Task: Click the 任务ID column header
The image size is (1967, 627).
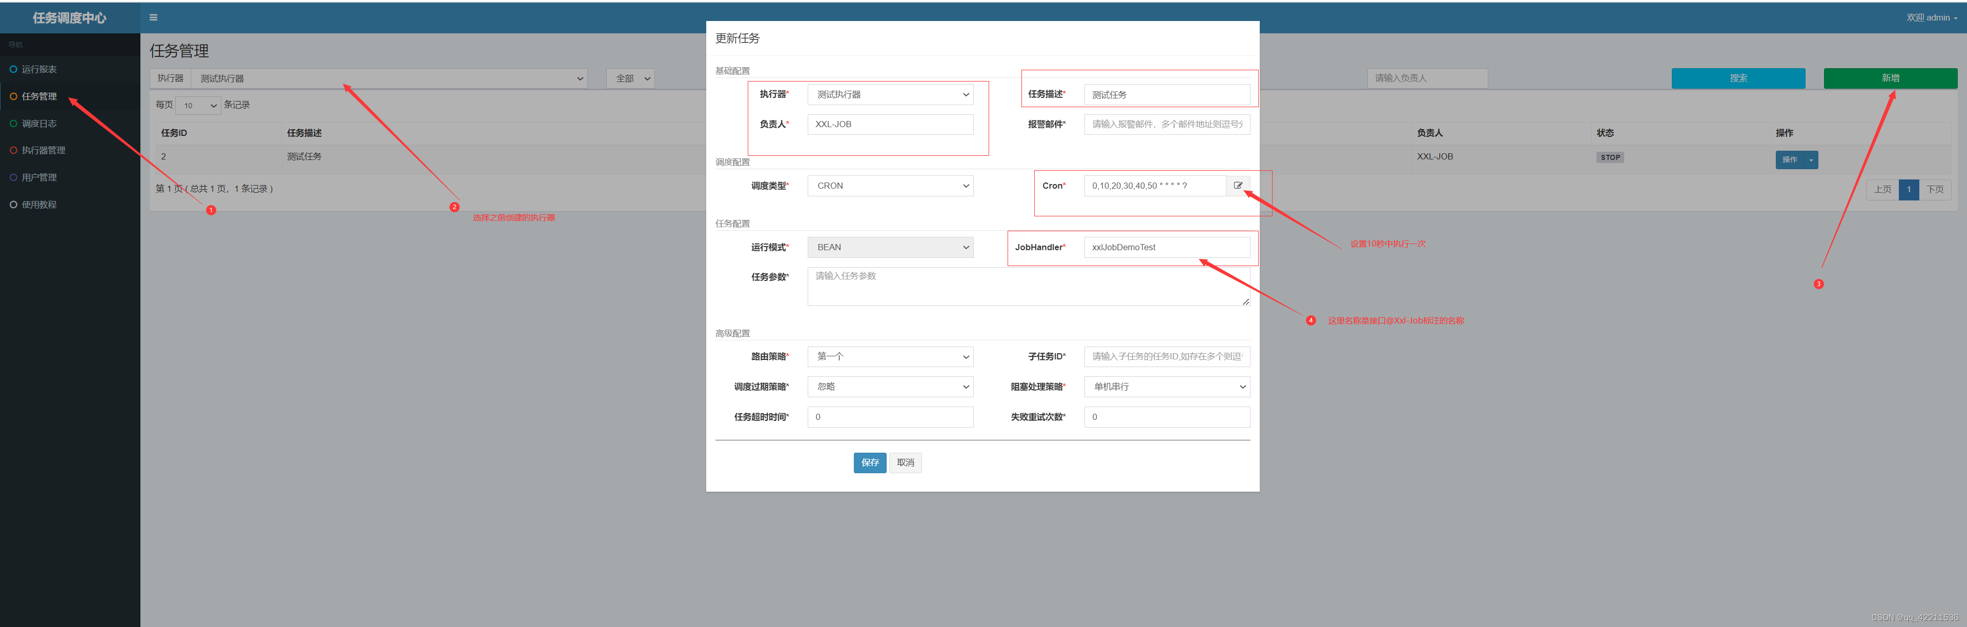Action: 174,133
